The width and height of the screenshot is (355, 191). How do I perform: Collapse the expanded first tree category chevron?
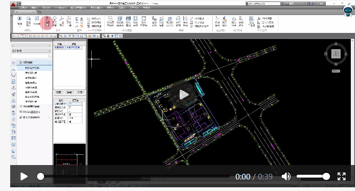(49, 62)
